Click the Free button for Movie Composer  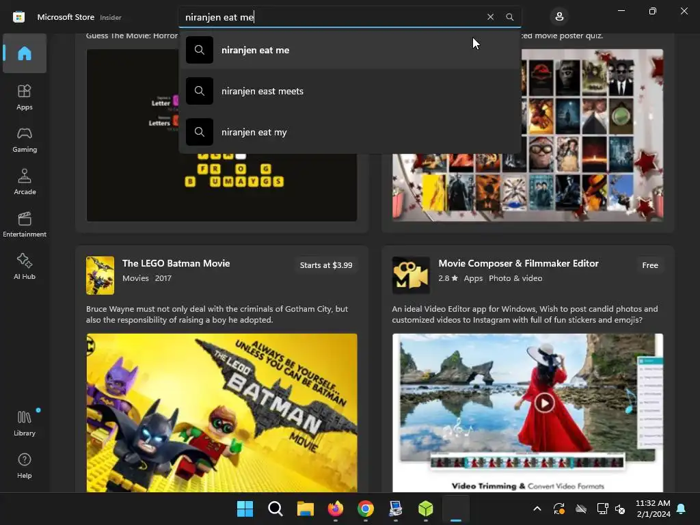(x=650, y=265)
